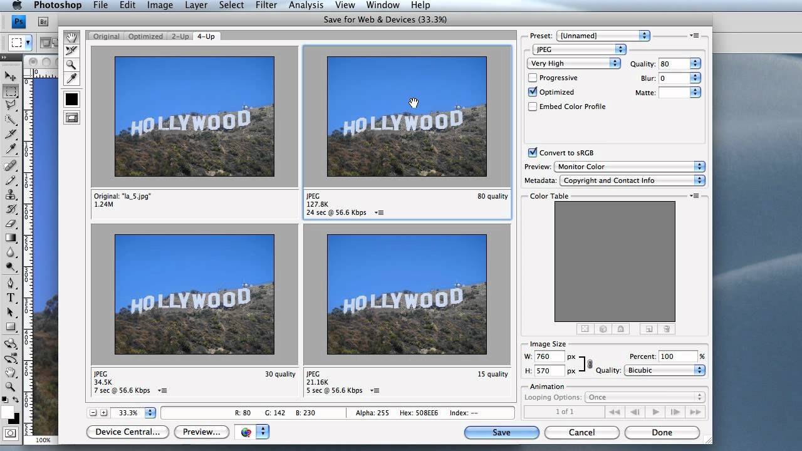Select the Move tool in Photoshop's toolbar
This screenshot has height=451, width=802.
11,76
